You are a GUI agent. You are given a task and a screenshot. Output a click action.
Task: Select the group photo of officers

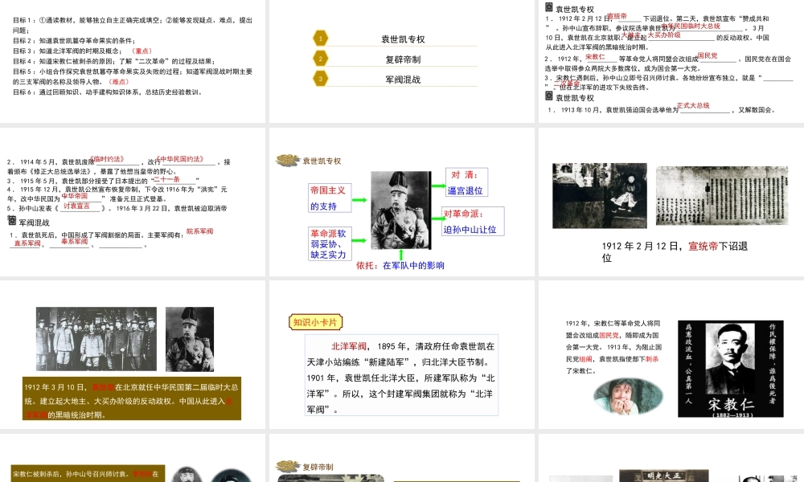(x=96, y=339)
